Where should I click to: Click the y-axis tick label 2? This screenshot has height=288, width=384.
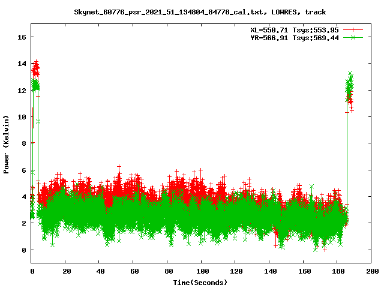point(24,223)
